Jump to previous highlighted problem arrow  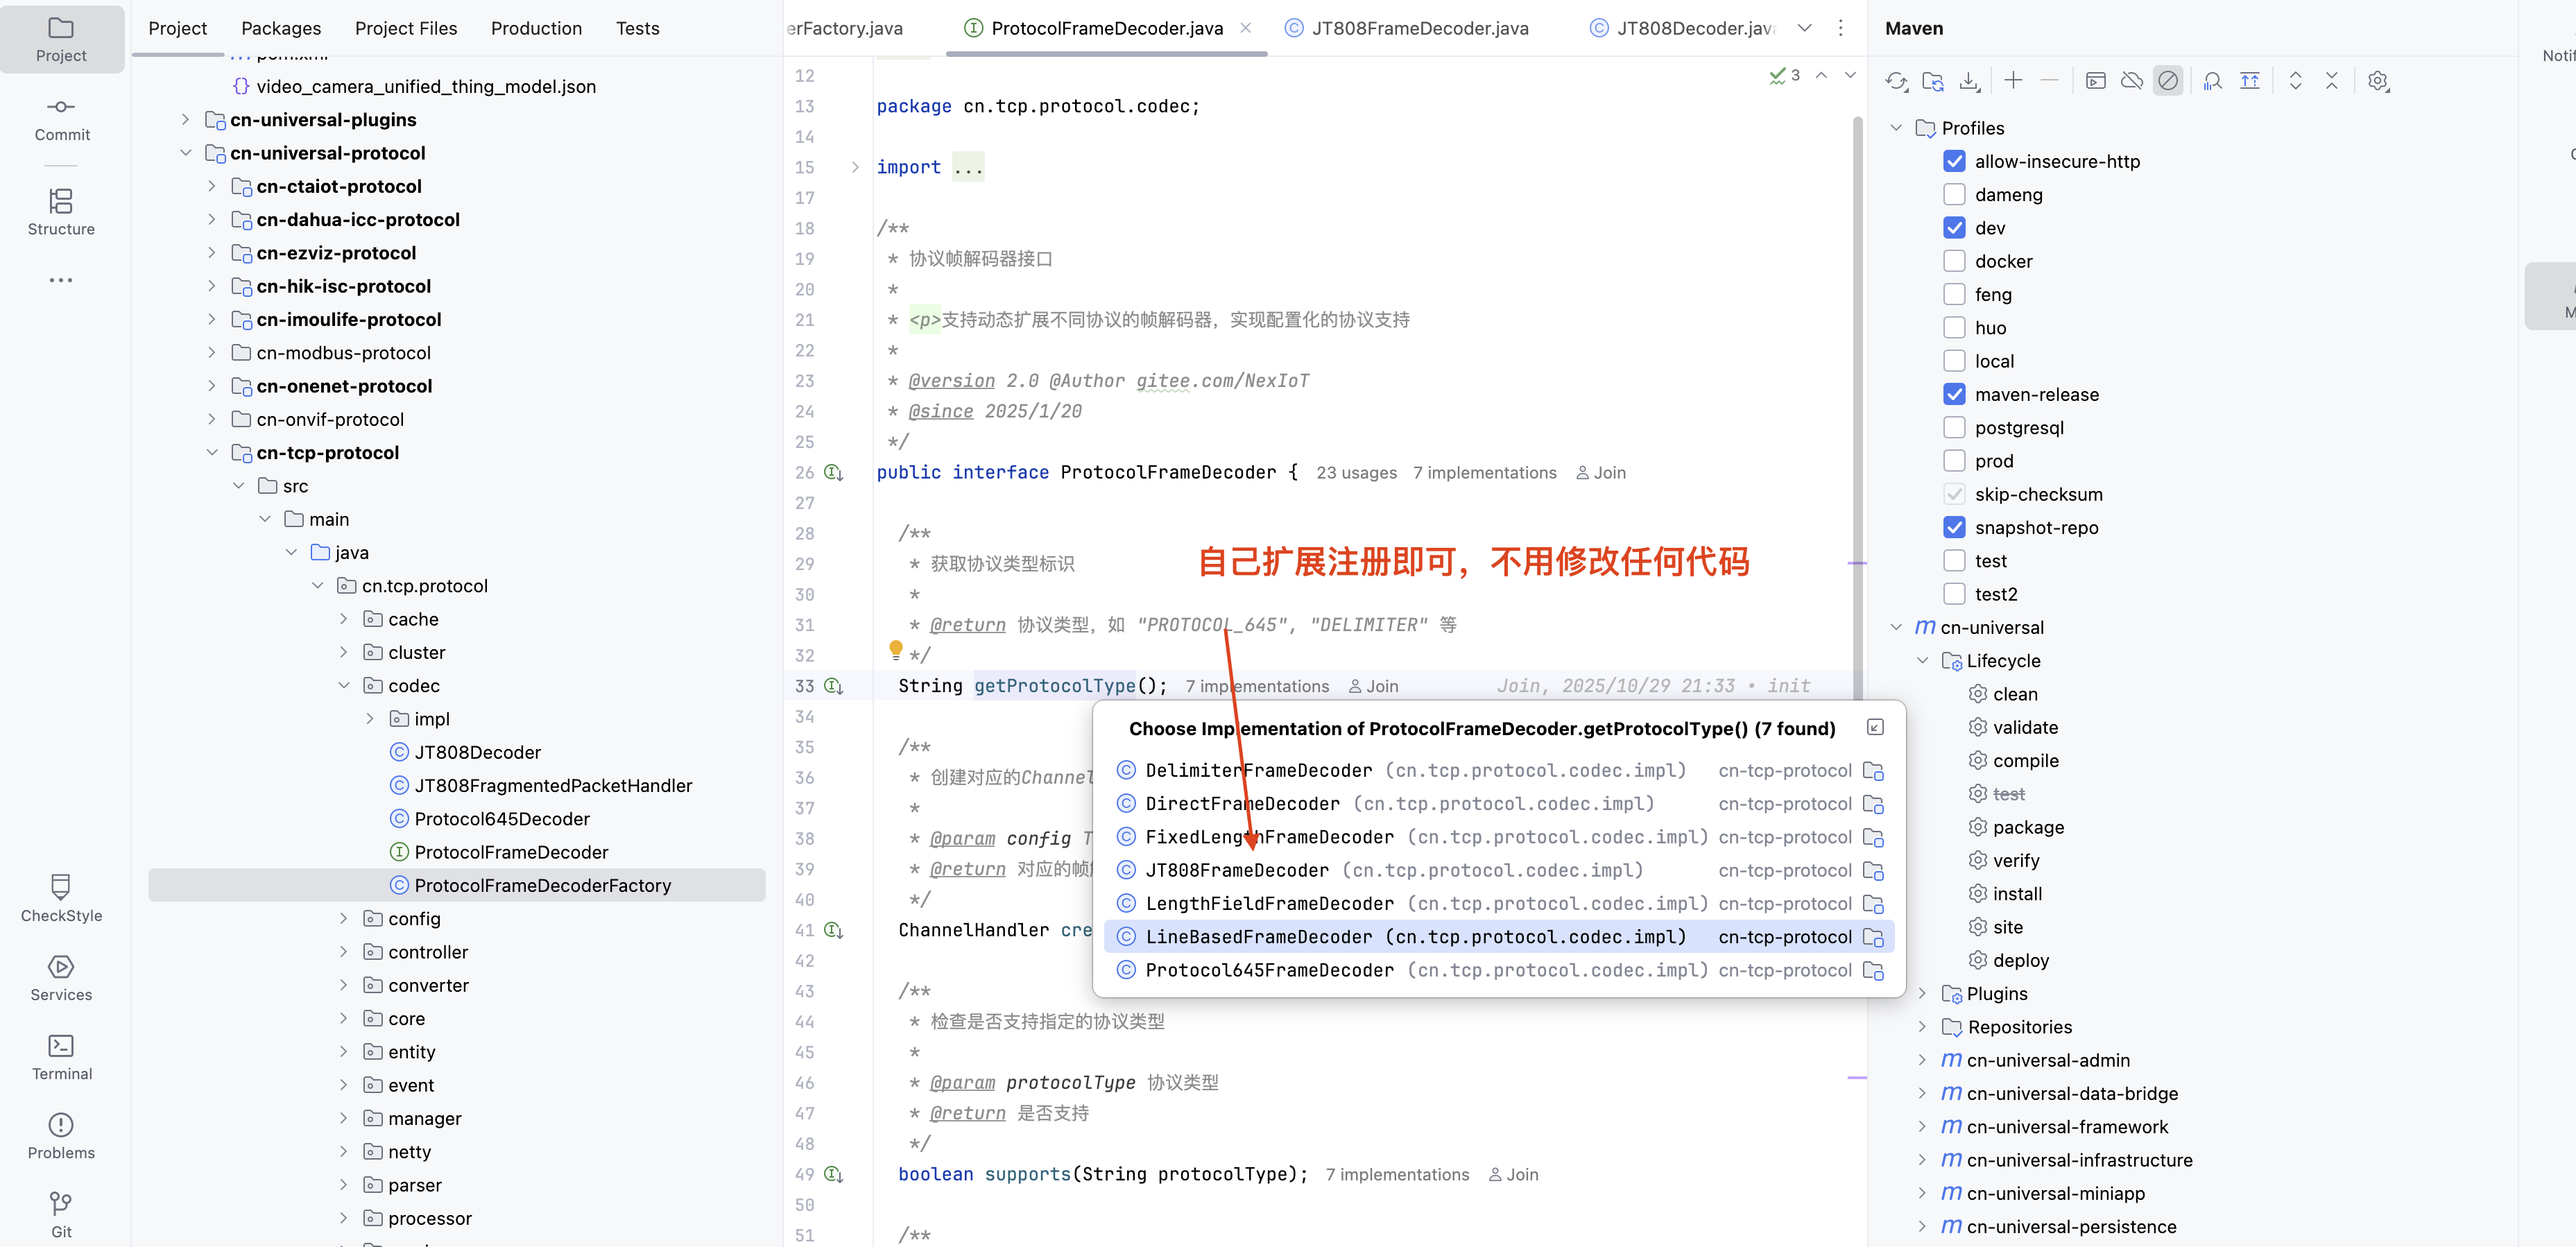(x=1821, y=75)
